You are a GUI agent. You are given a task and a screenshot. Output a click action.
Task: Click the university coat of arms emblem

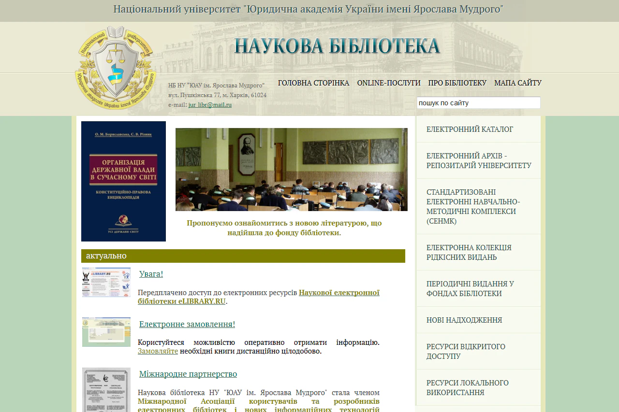[116, 69]
